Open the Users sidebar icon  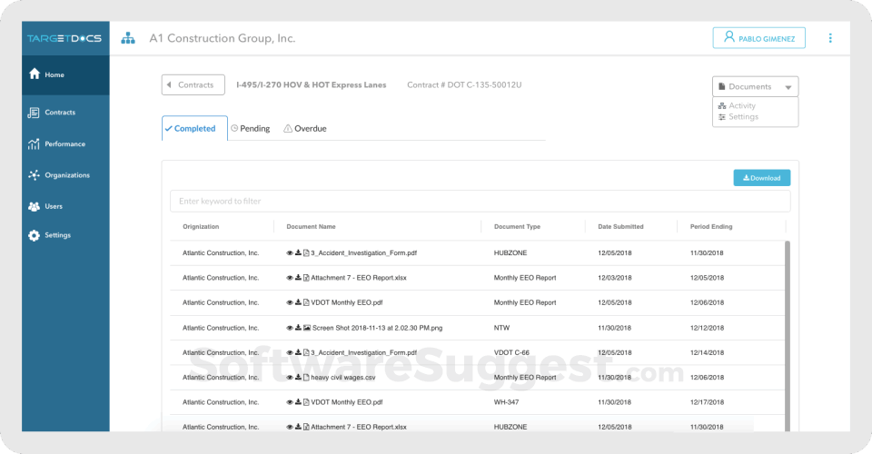pyautogui.click(x=35, y=206)
